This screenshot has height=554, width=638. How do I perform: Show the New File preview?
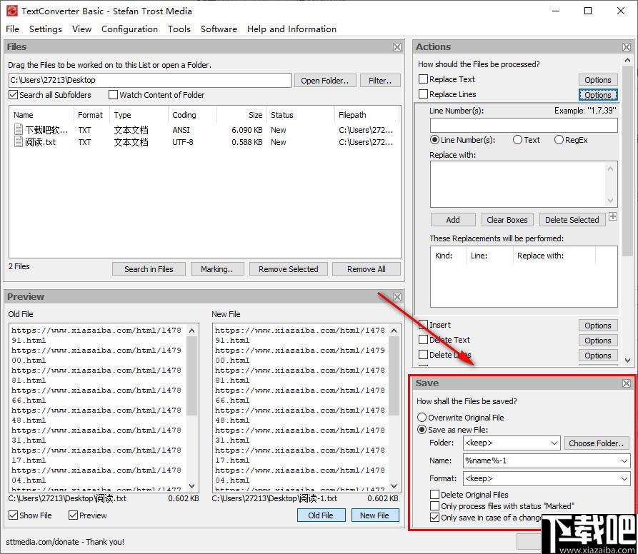(375, 515)
